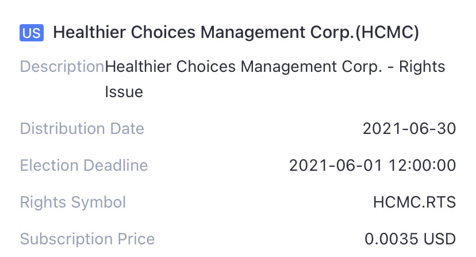Click the word "Issue" in the description
The image size is (476, 257).
[x=124, y=91]
